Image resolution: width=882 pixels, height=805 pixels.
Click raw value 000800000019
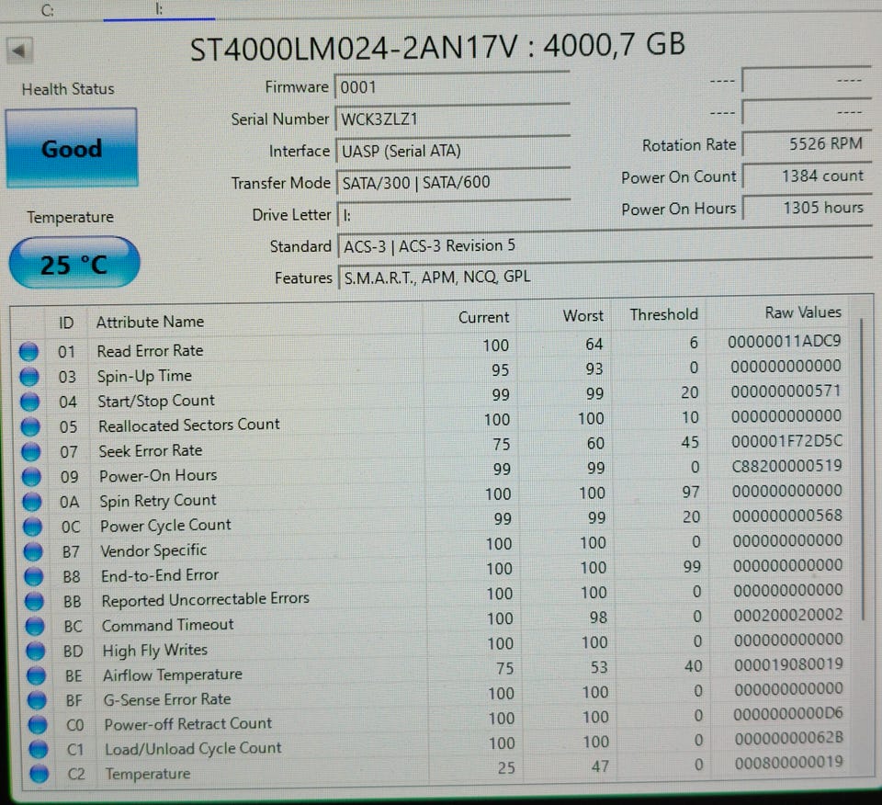pyautogui.click(x=788, y=762)
